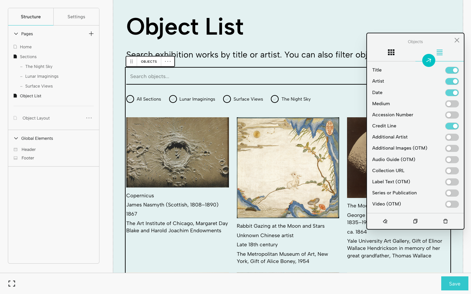Enable the Video (OTM) toggle

pyautogui.click(x=452, y=204)
